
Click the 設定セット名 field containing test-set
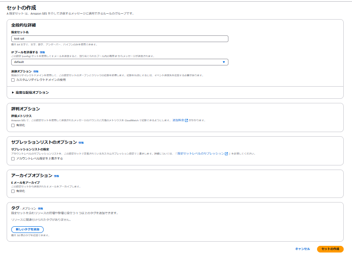(x=120, y=39)
